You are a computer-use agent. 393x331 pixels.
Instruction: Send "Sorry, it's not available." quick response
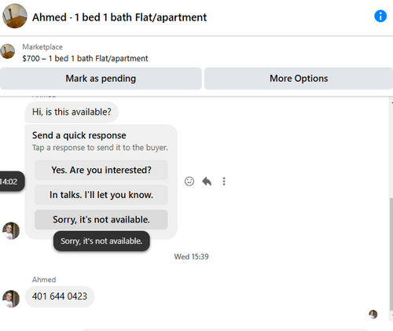pyautogui.click(x=101, y=219)
